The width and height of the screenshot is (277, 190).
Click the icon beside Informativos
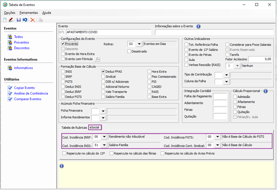10,68
